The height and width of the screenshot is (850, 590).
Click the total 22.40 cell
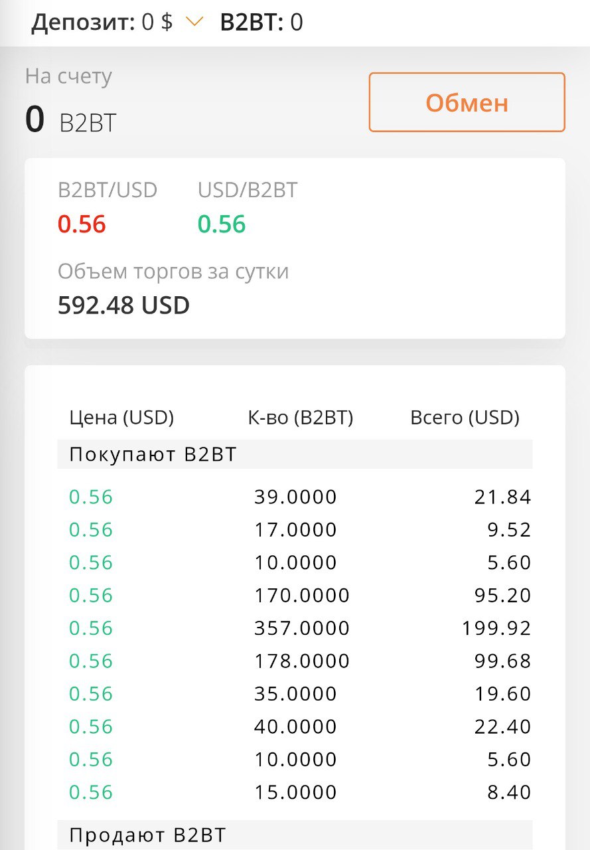click(503, 726)
